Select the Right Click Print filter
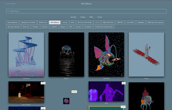 [x=108, y=22]
